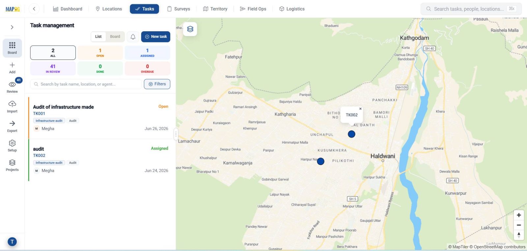
Task: Click the MAPOG logo
Action: pos(13,9)
